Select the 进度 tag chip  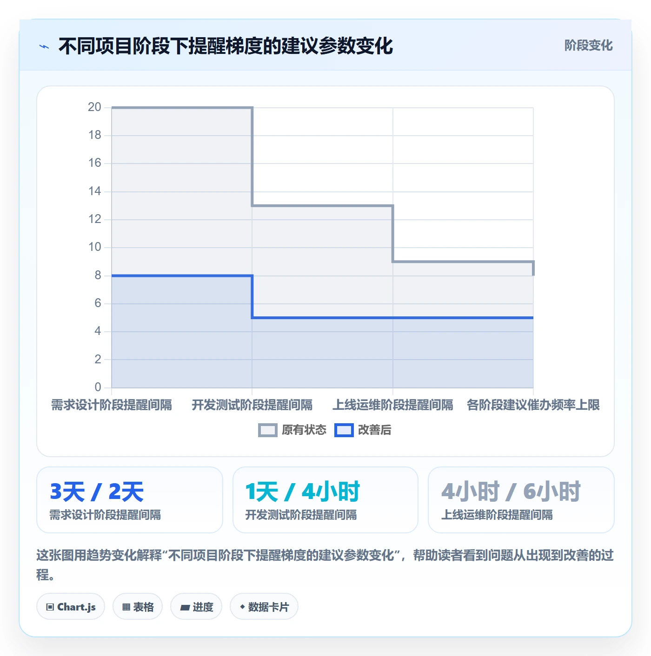point(196,607)
